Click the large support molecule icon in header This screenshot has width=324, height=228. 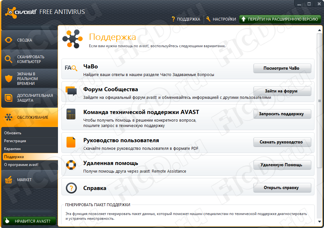point(73,39)
